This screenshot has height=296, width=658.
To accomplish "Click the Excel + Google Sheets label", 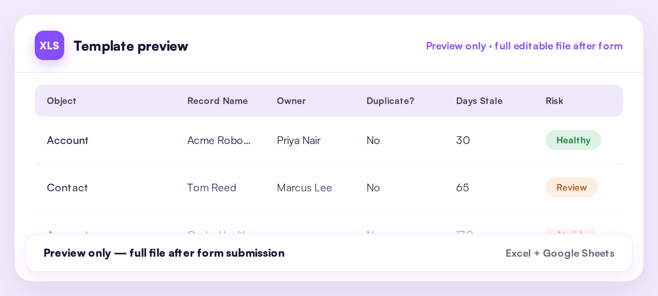I will 560,253.
